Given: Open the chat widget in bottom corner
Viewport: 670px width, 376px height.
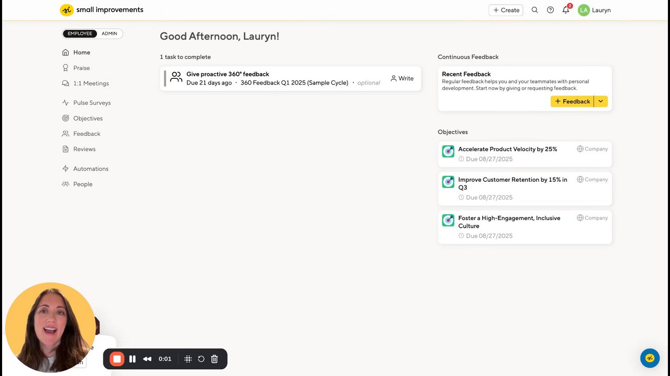Looking at the screenshot, I should pos(650,358).
